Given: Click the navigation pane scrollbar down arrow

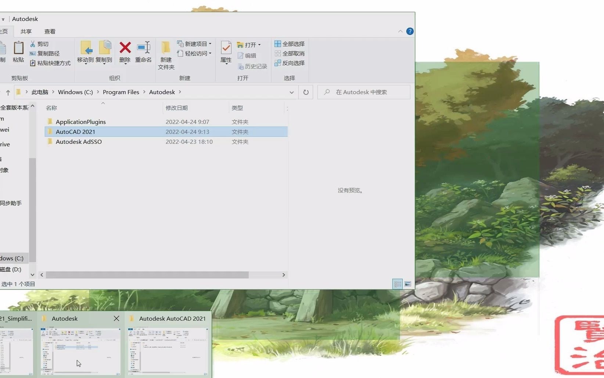Looking at the screenshot, I should 32,275.
